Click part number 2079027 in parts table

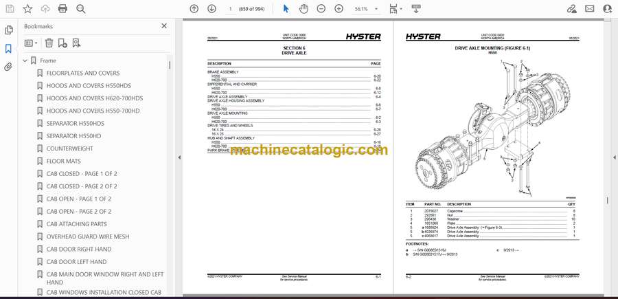click(431, 212)
